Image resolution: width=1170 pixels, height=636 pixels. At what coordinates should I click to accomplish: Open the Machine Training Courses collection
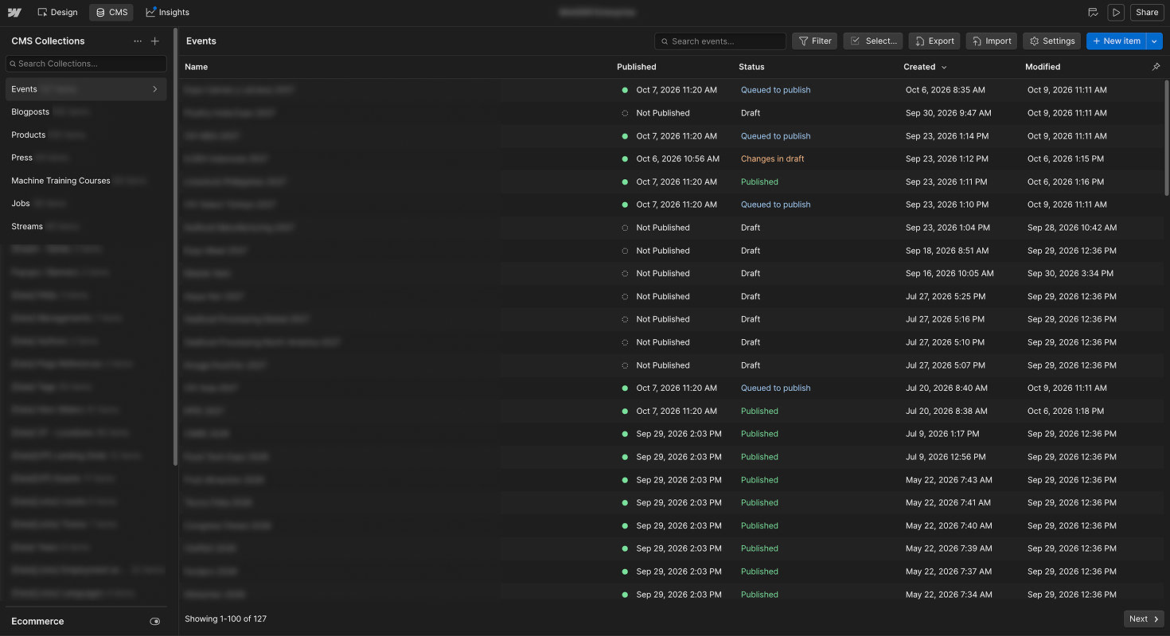[x=86, y=181]
